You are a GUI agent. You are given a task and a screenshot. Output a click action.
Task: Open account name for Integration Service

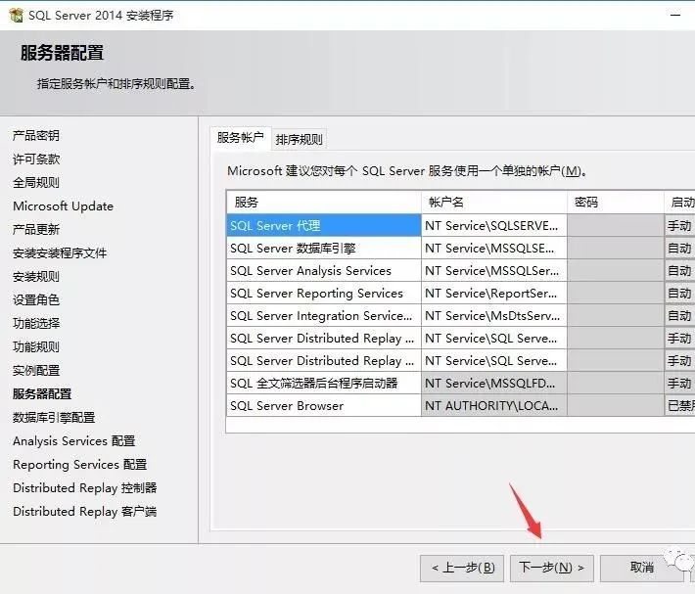click(x=494, y=316)
